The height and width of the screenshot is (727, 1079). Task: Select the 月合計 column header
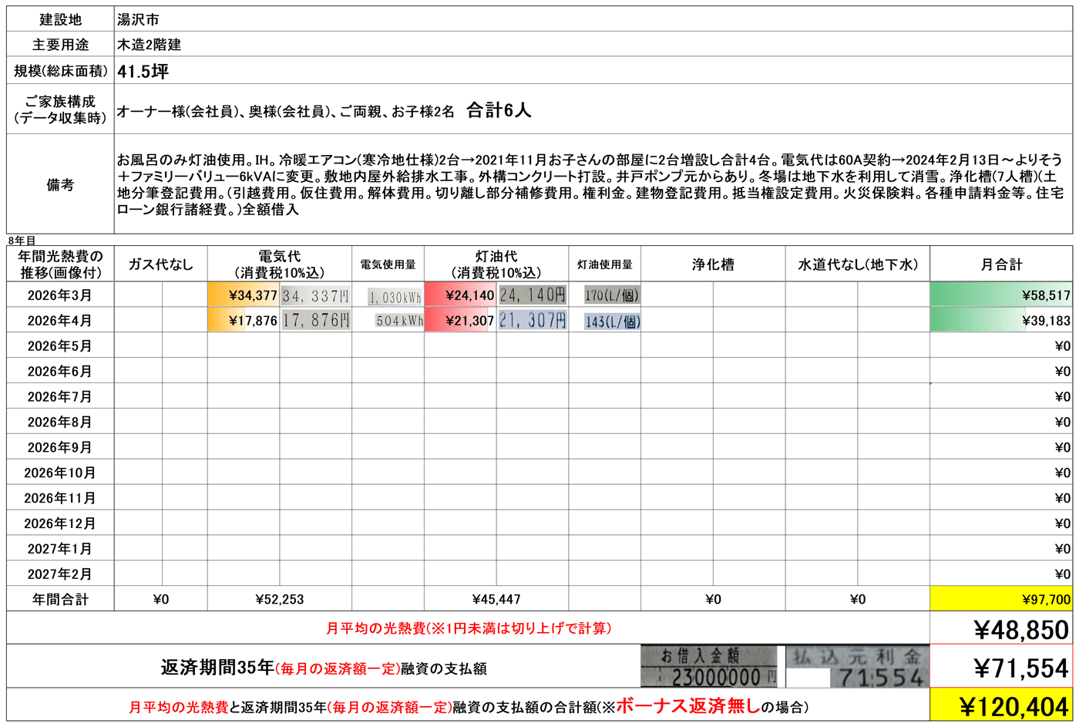point(1001,264)
